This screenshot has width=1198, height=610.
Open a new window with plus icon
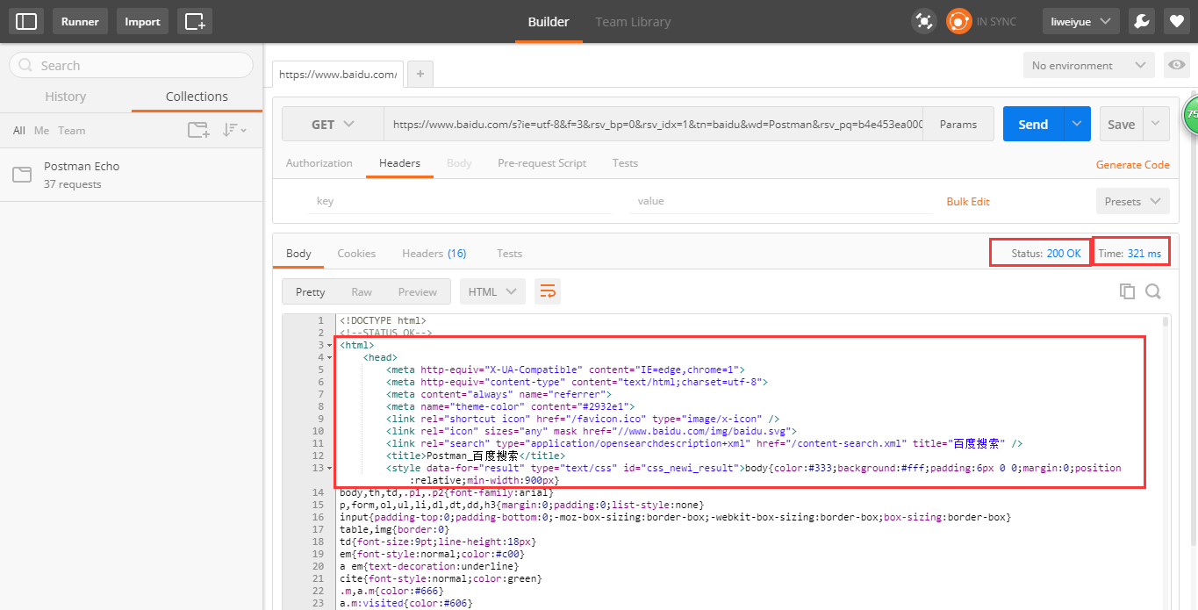tap(195, 21)
